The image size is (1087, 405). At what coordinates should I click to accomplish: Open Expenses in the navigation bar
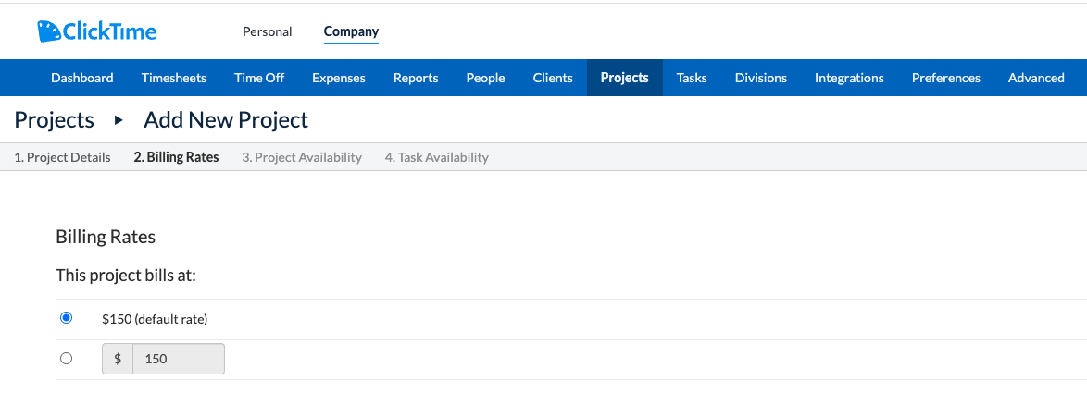338,78
